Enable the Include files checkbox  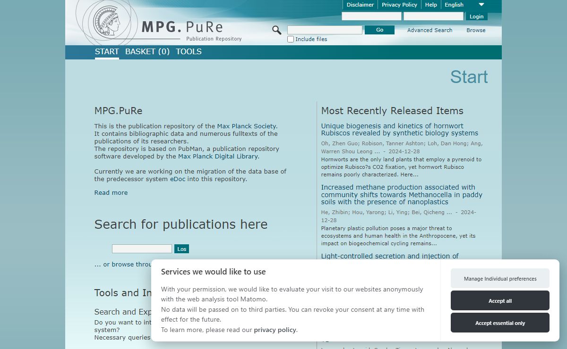(x=291, y=39)
